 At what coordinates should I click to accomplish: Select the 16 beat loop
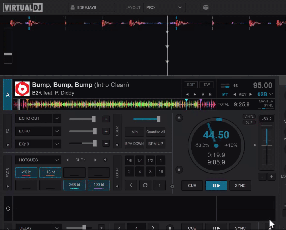point(161,172)
